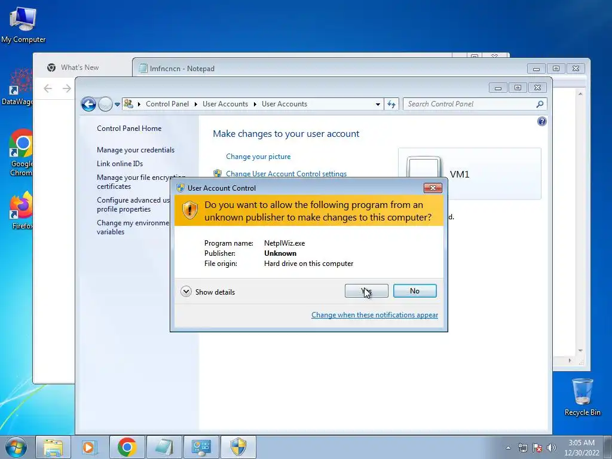The width and height of the screenshot is (612, 459).
Task: Open the network tray icon
Action: (522, 448)
